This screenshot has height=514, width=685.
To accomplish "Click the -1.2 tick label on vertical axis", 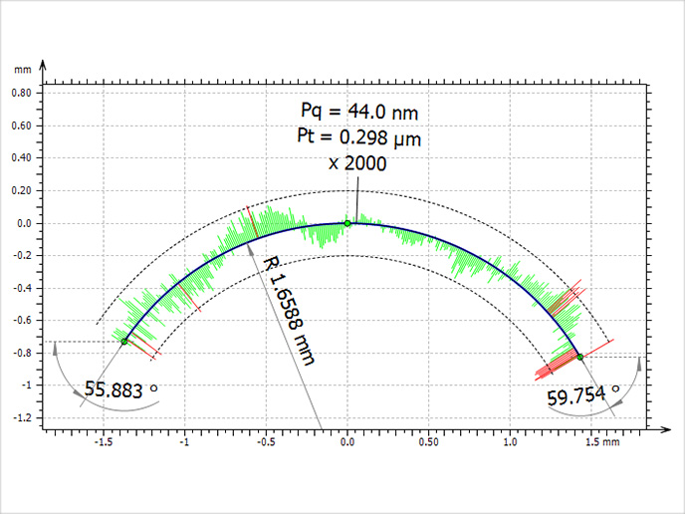I will 22,418.
